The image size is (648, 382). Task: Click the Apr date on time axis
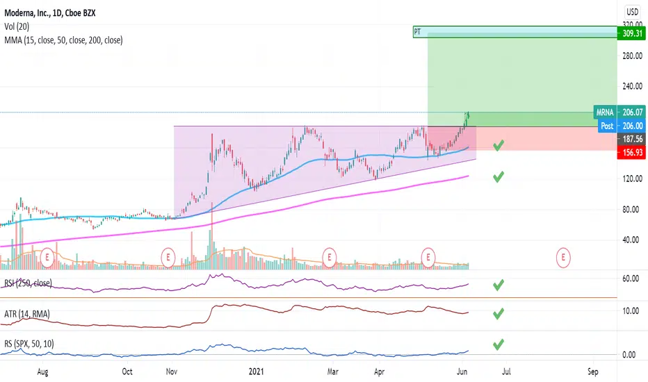pos(380,372)
